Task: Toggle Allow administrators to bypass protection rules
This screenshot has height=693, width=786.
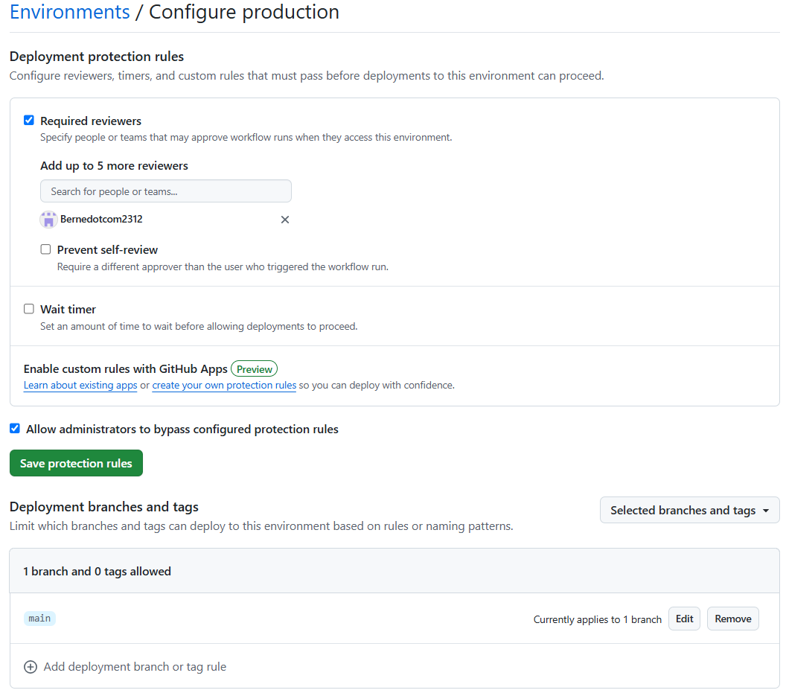Action: click(x=15, y=428)
